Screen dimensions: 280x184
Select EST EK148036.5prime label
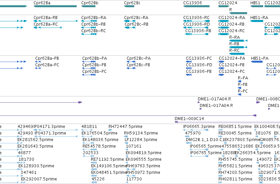[100, 140]
